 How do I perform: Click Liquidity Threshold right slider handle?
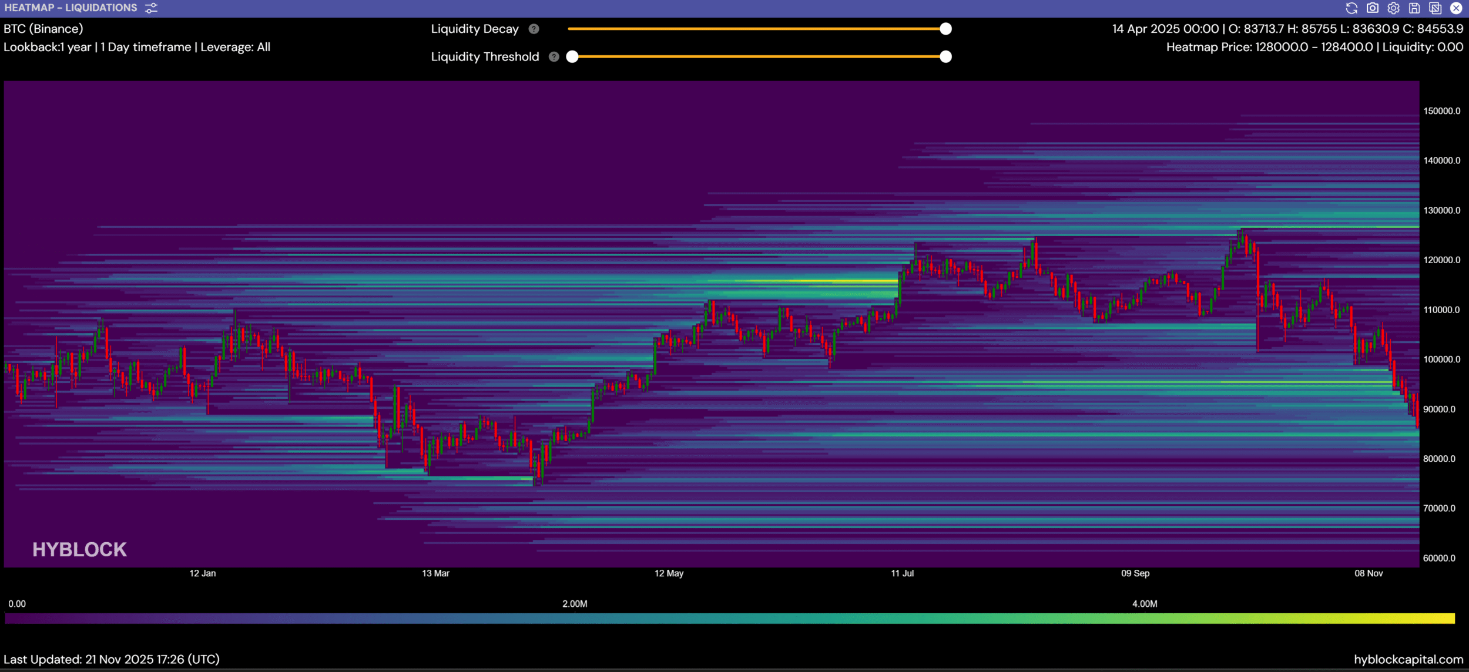(945, 57)
